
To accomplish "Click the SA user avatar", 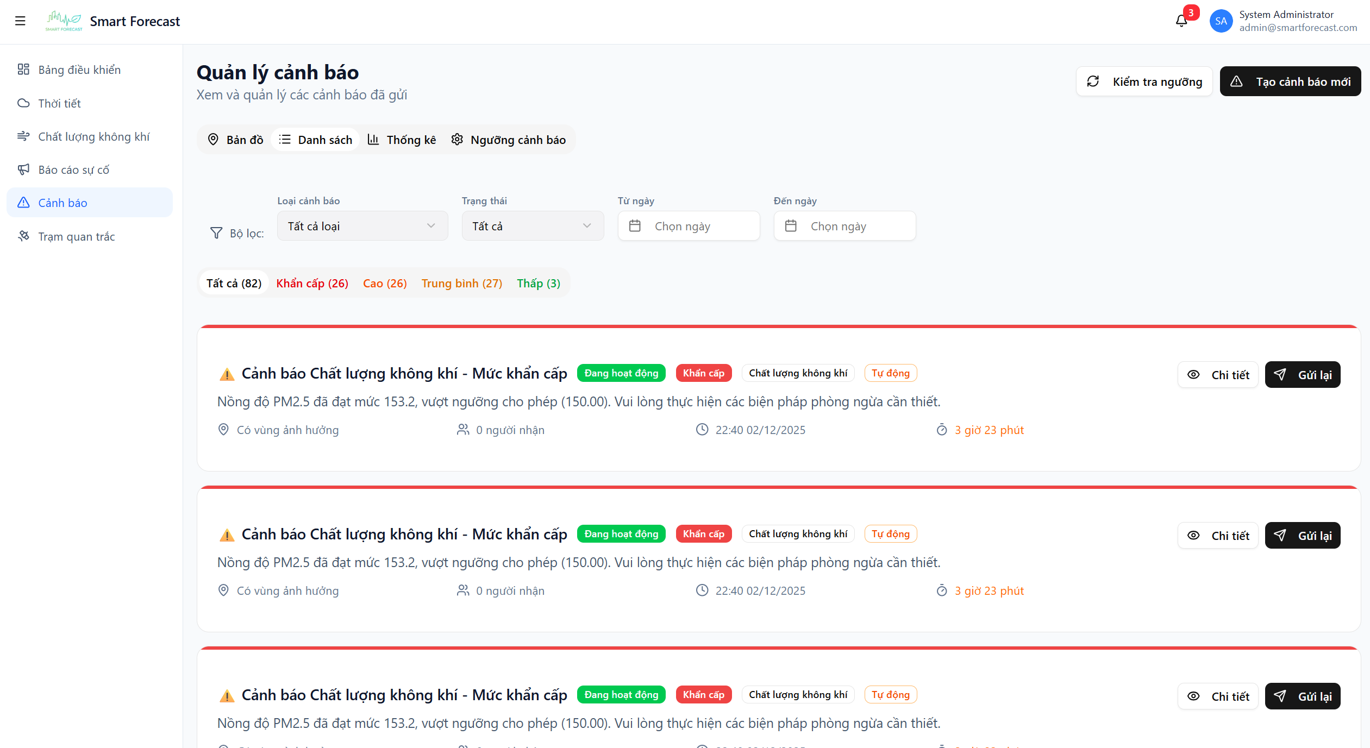I will pyautogui.click(x=1221, y=21).
